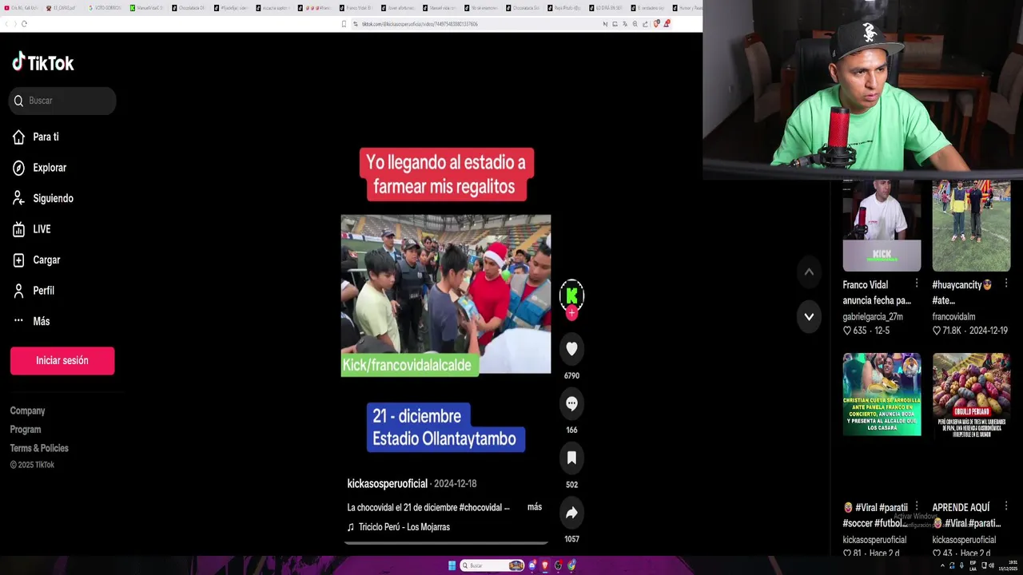Expand the caption with the más link
Viewport: 1023px width, 575px height.
point(535,507)
